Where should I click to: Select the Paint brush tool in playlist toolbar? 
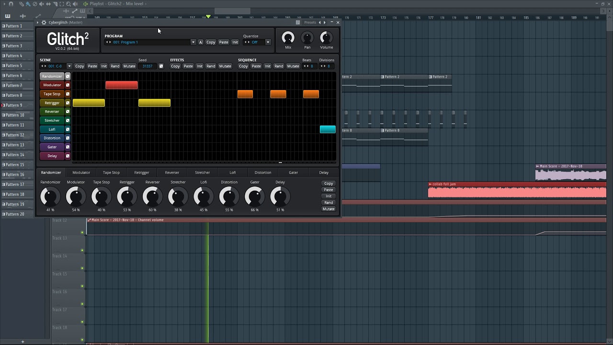pos(28,4)
